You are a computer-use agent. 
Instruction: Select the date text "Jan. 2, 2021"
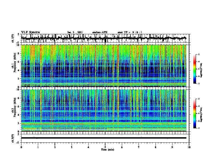pos(75,32)
